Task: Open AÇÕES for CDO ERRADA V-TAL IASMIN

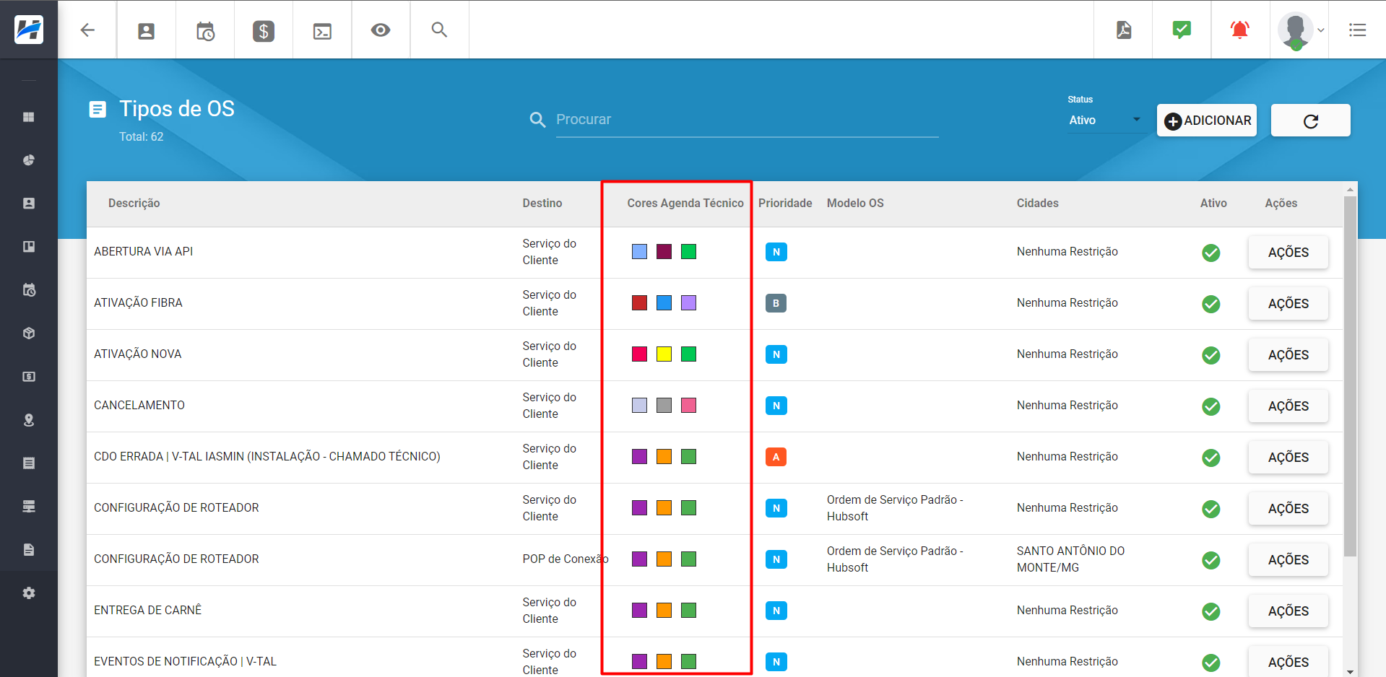Action: [x=1288, y=458]
